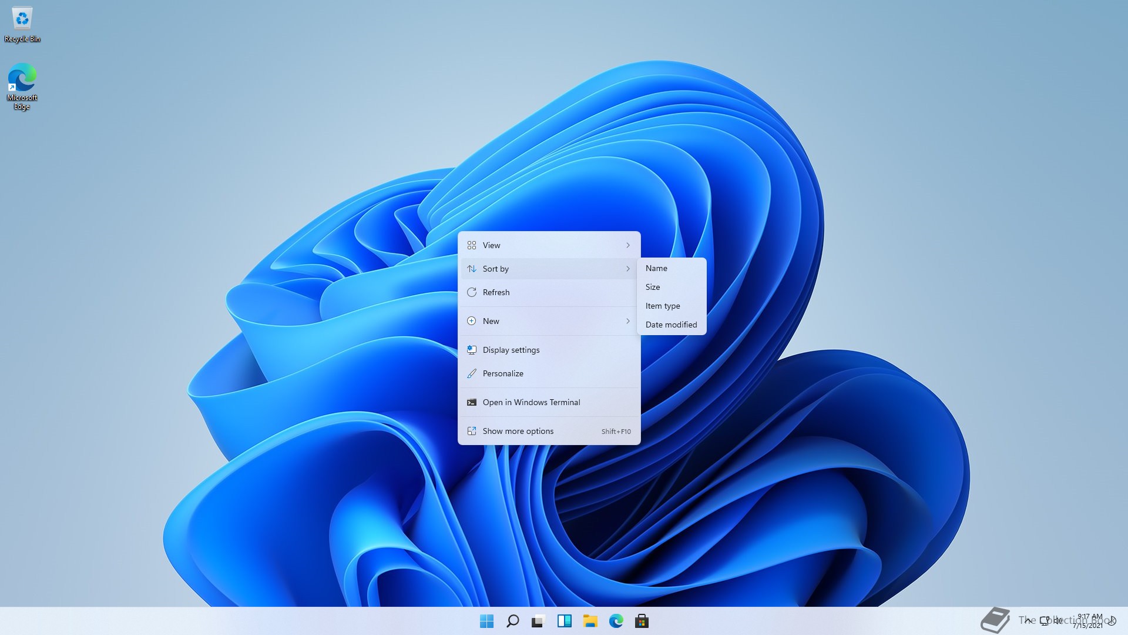The width and height of the screenshot is (1128, 635).
Task: Sort desktop items by Date modified
Action: pyautogui.click(x=672, y=325)
